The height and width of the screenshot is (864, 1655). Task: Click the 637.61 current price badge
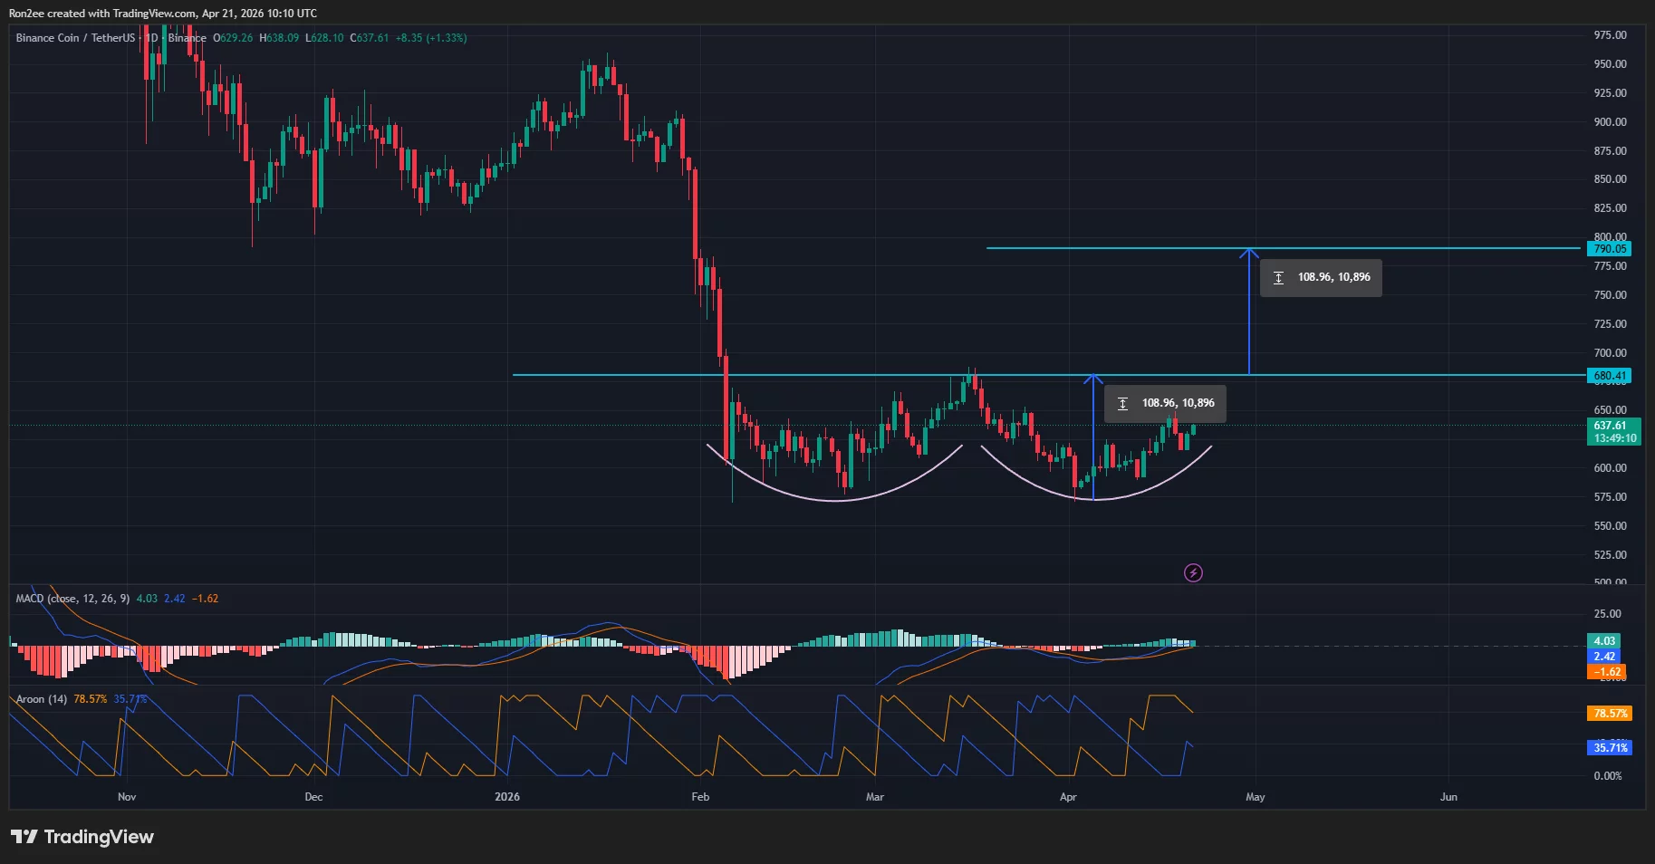click(1616, 423)
